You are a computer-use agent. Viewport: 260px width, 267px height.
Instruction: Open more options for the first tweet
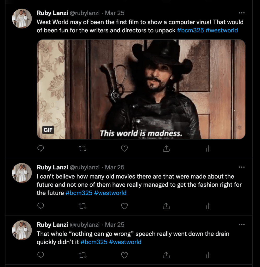242,13
